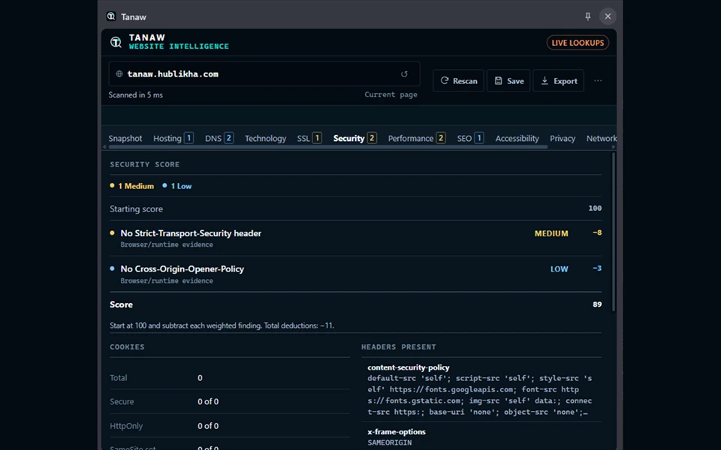Open the DNS tab
721x450 pixels.
click(219, 138)
